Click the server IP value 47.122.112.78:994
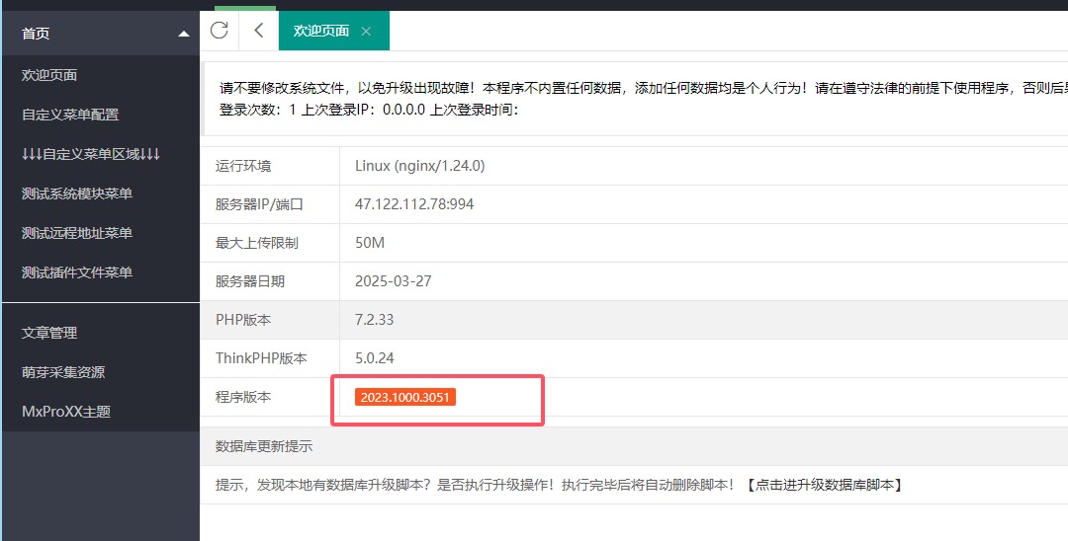Image resolution: width=1068 pixels, height=541 pixels. click(x=414, y=204)
